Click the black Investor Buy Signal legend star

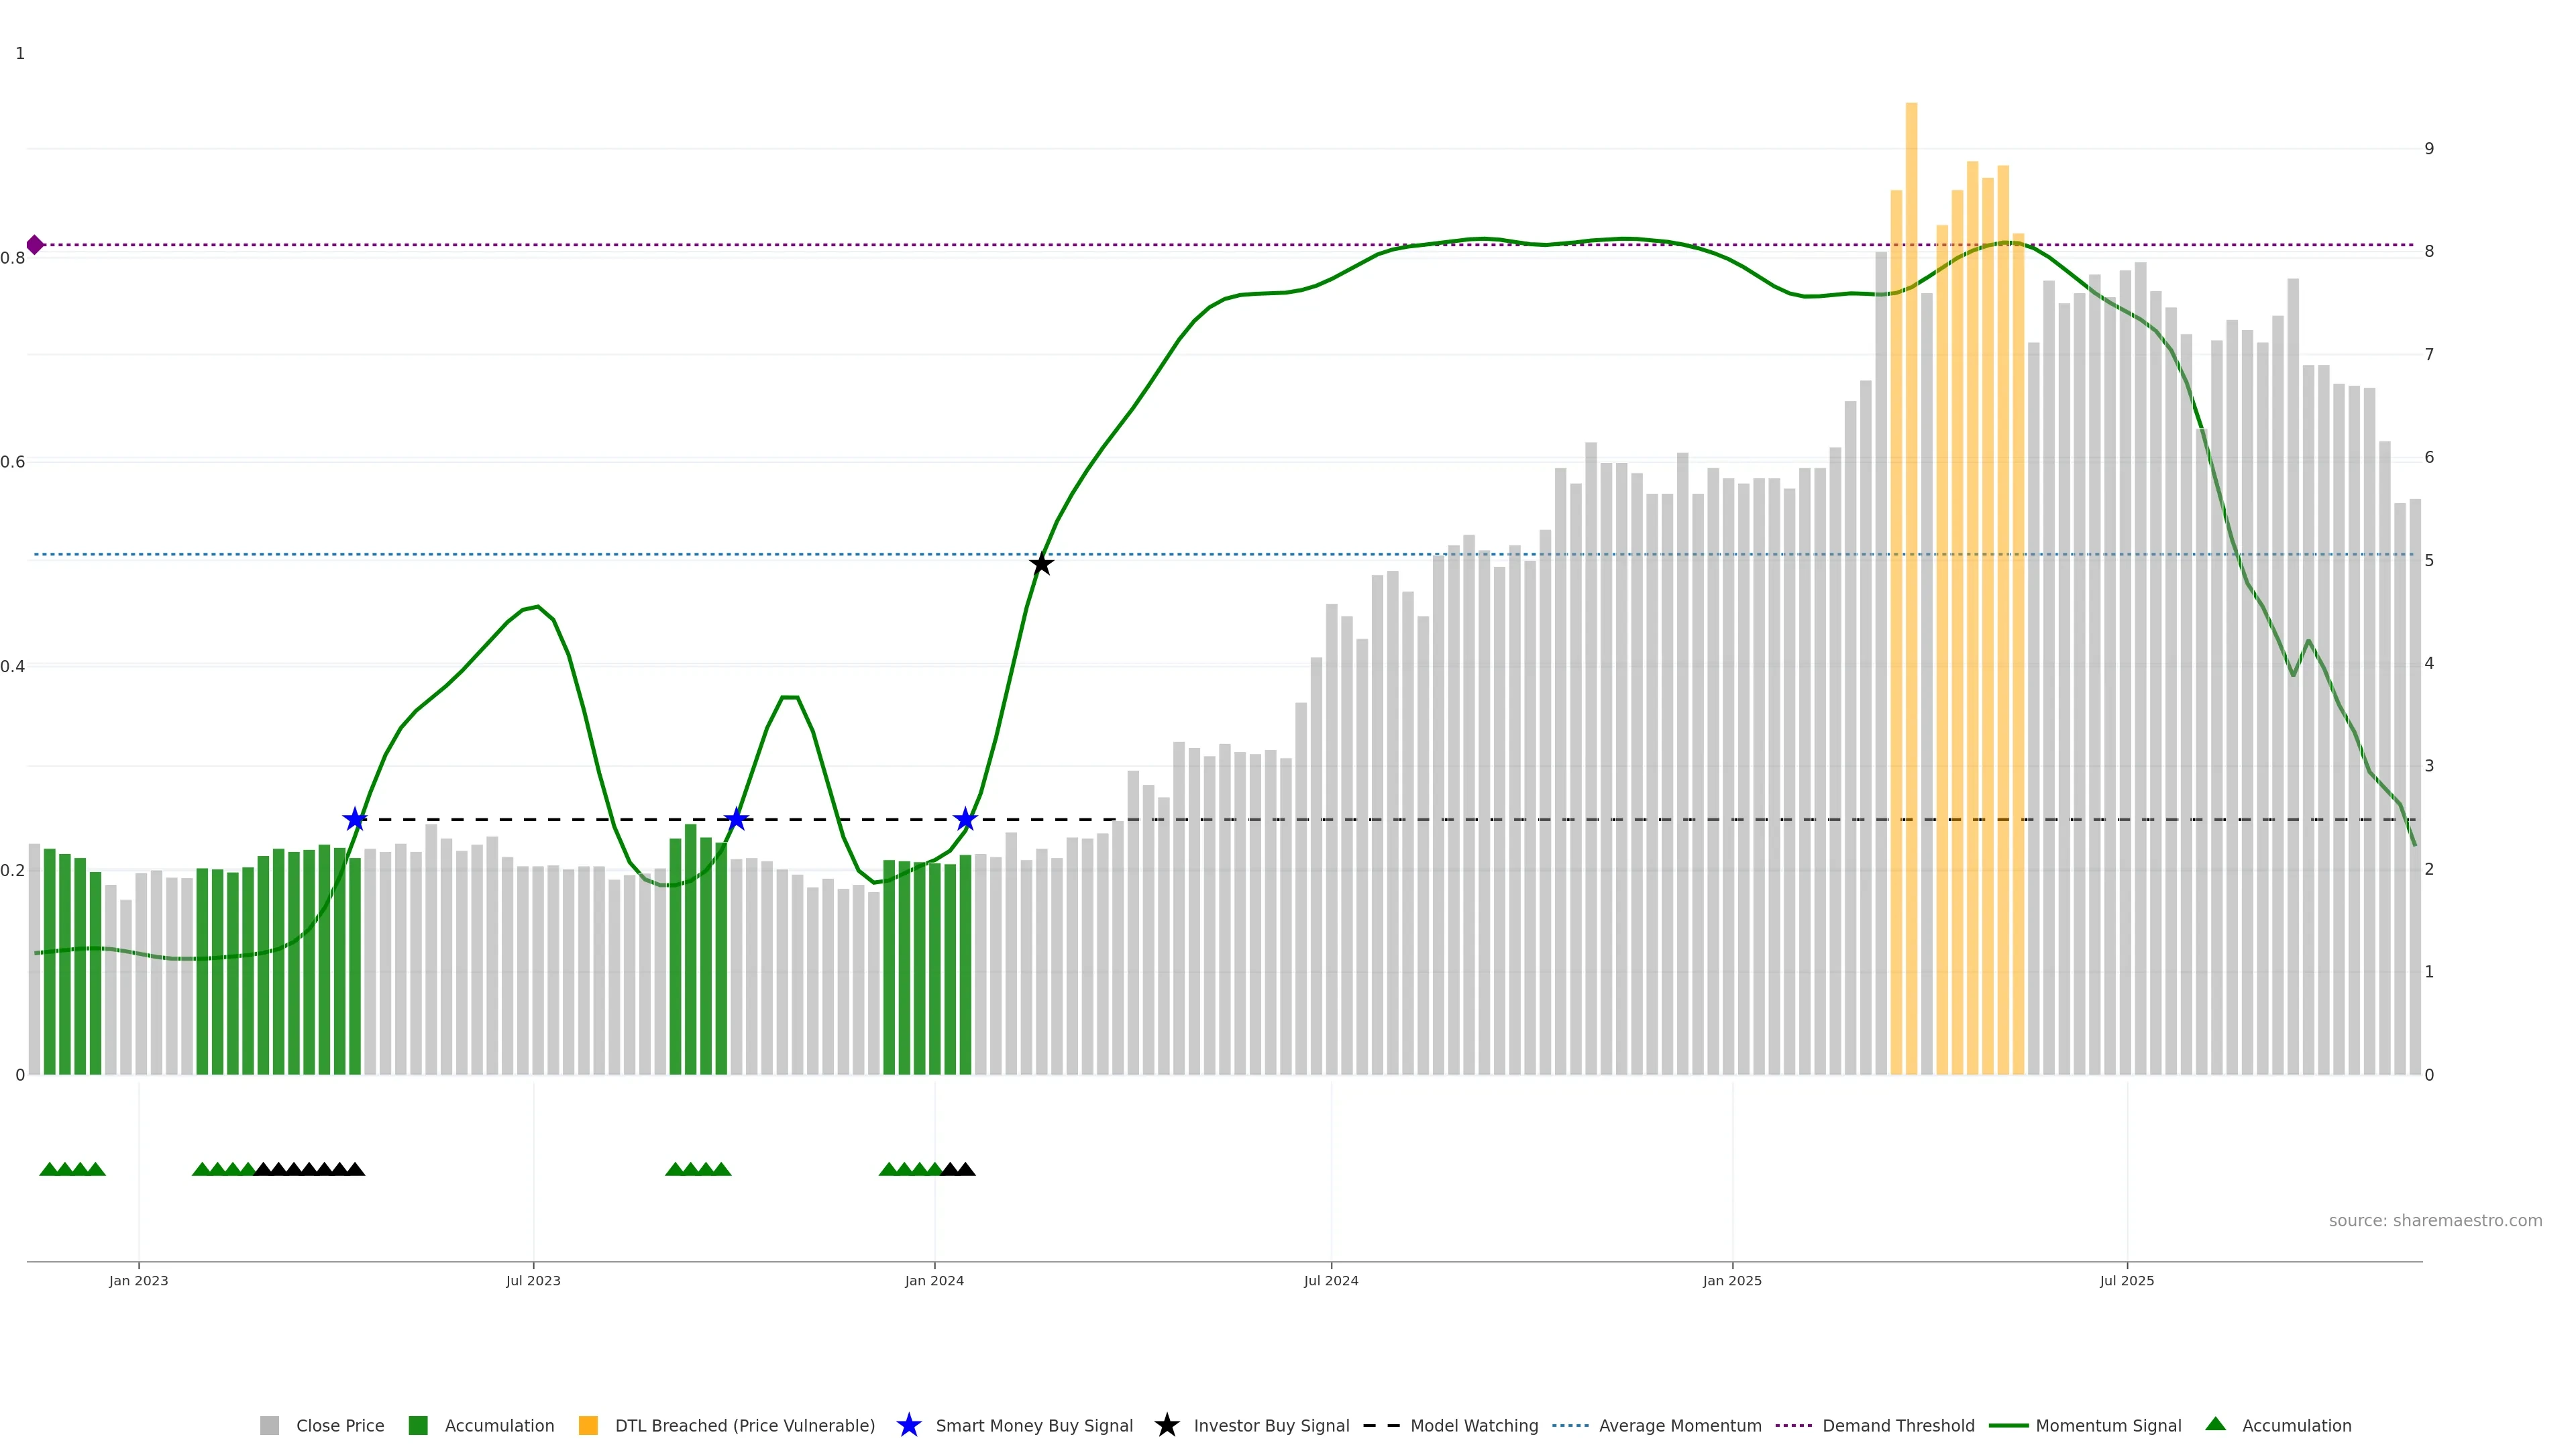coord(1166,1425)
